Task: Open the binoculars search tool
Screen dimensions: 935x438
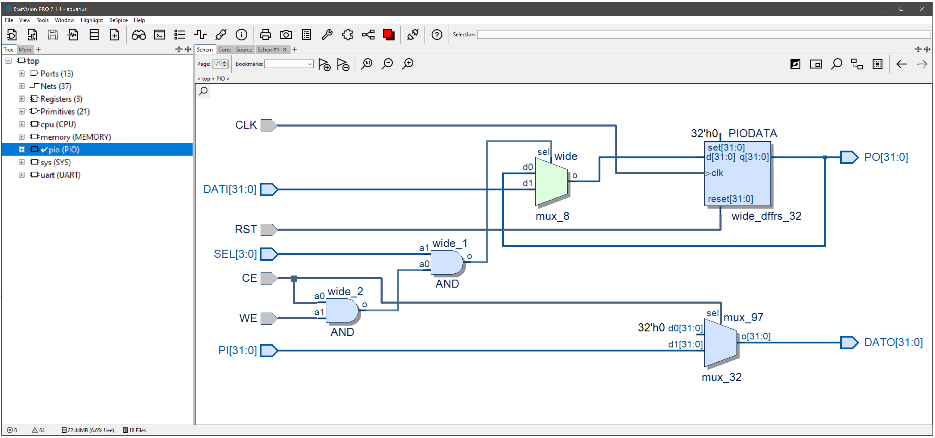Action: point(139,34)
